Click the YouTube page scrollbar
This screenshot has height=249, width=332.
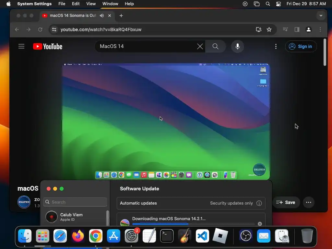click(325, 53)
